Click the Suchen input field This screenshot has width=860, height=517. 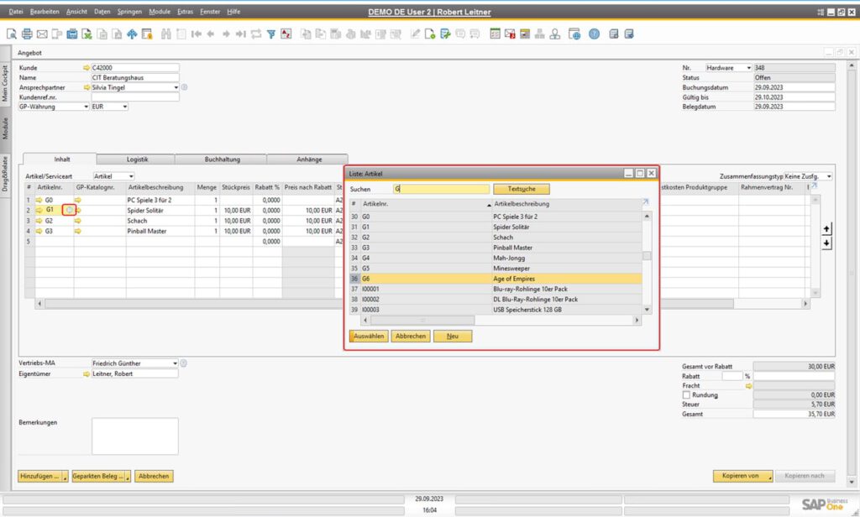pyautogui.click(x=441, y=189)
